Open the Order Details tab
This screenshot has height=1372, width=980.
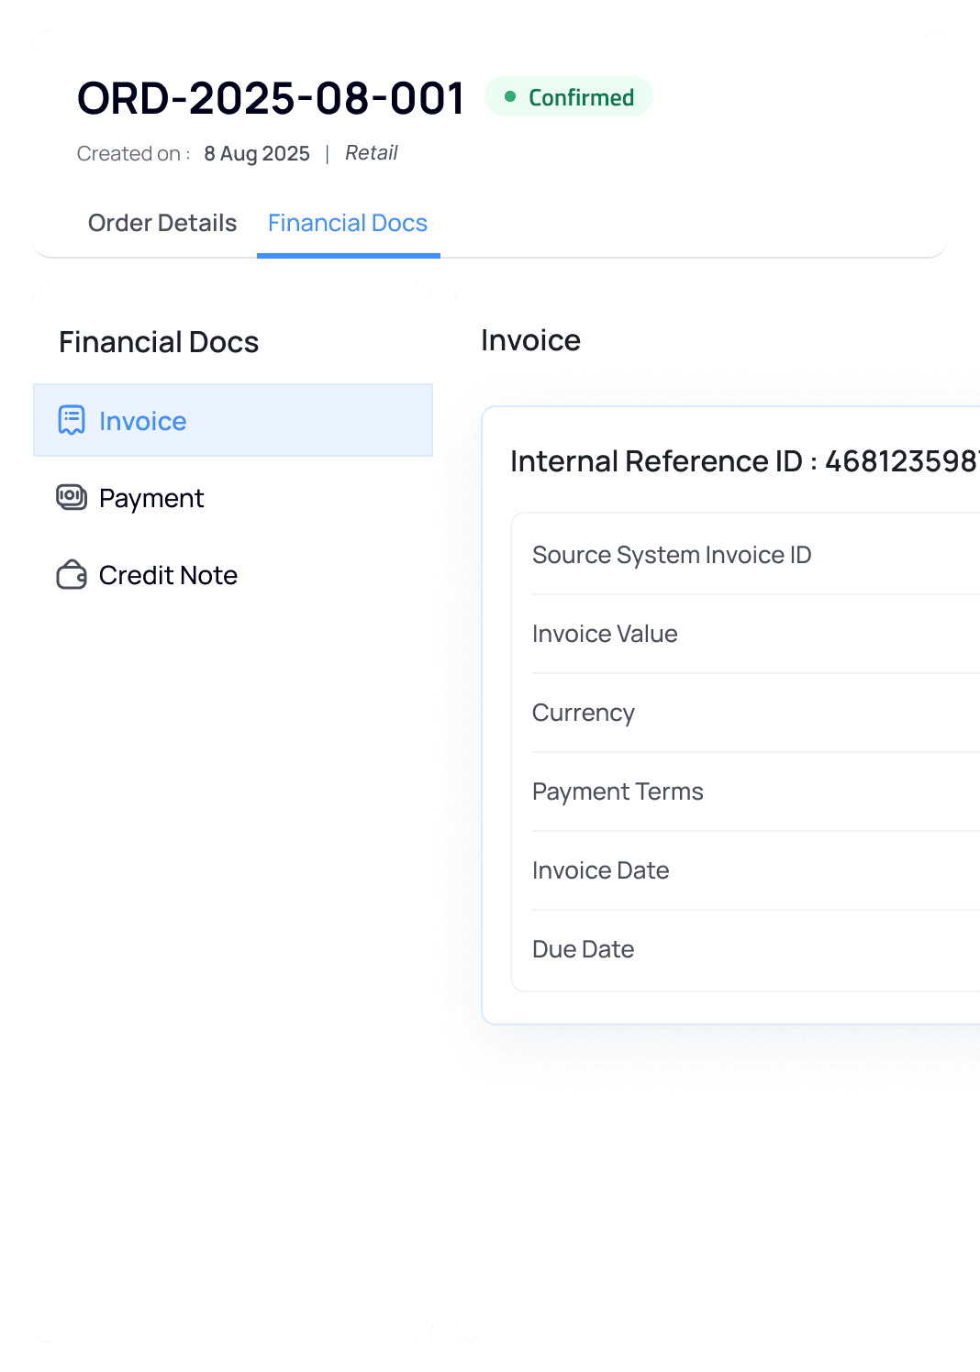[161, 223]
